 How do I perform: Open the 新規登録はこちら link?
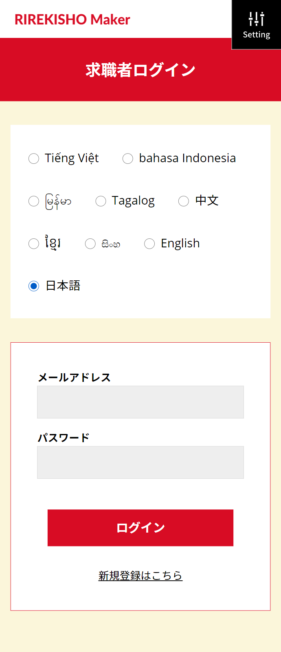click(140, 575)
